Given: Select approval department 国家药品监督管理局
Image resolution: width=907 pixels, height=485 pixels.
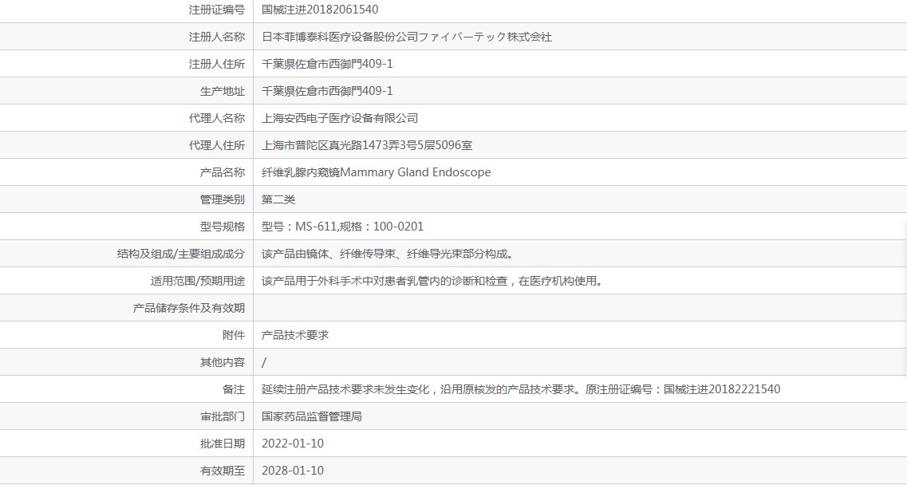Looking at the screenshot, I should 312,416.
